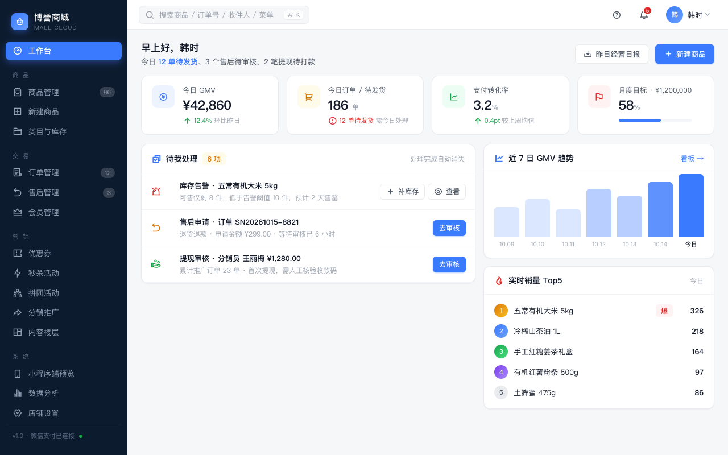Click the 库存告警 alarm icon
Image resolution: width=728 pixels, height=455 pixels.
[156, 192]
